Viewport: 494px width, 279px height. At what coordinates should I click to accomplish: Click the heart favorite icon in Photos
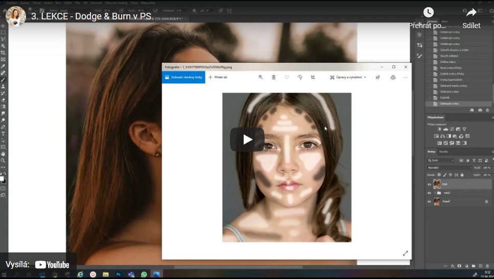[287, 77]
